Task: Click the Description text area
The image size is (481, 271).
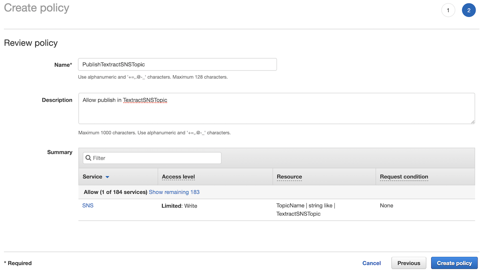Action: tap(277, 109)
